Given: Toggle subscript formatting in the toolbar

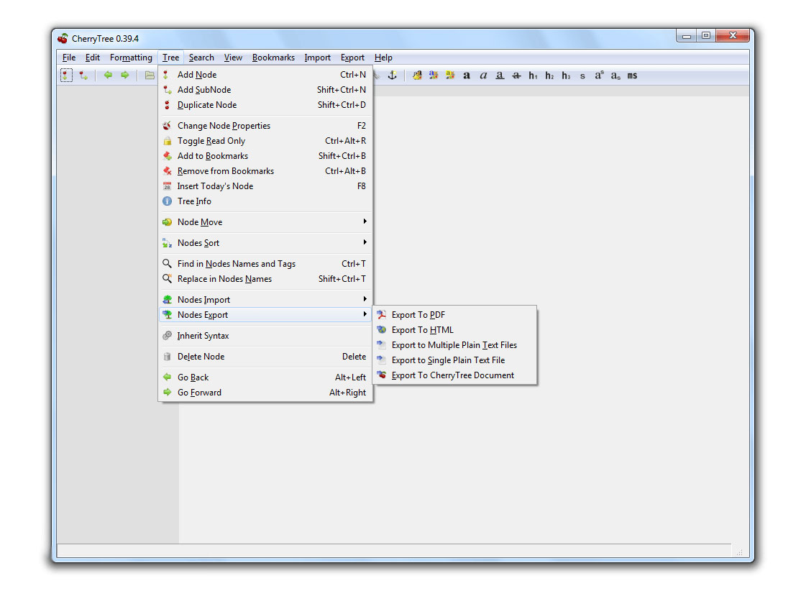Looking at the screenshot, I should (x=615, y=75).
